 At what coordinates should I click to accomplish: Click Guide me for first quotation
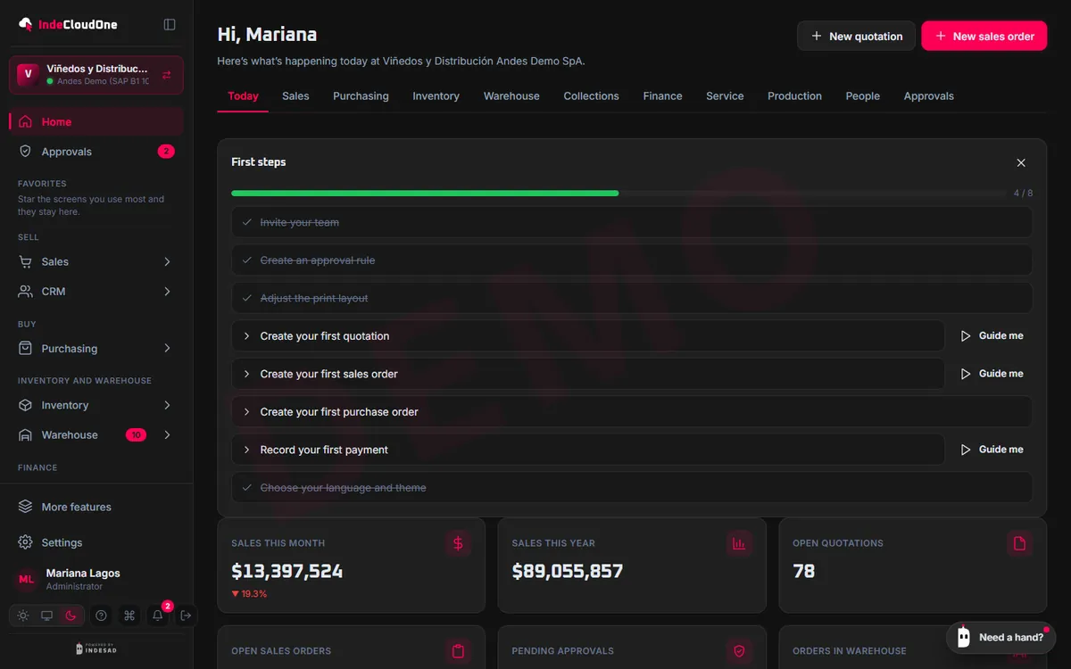pos(992,336)
